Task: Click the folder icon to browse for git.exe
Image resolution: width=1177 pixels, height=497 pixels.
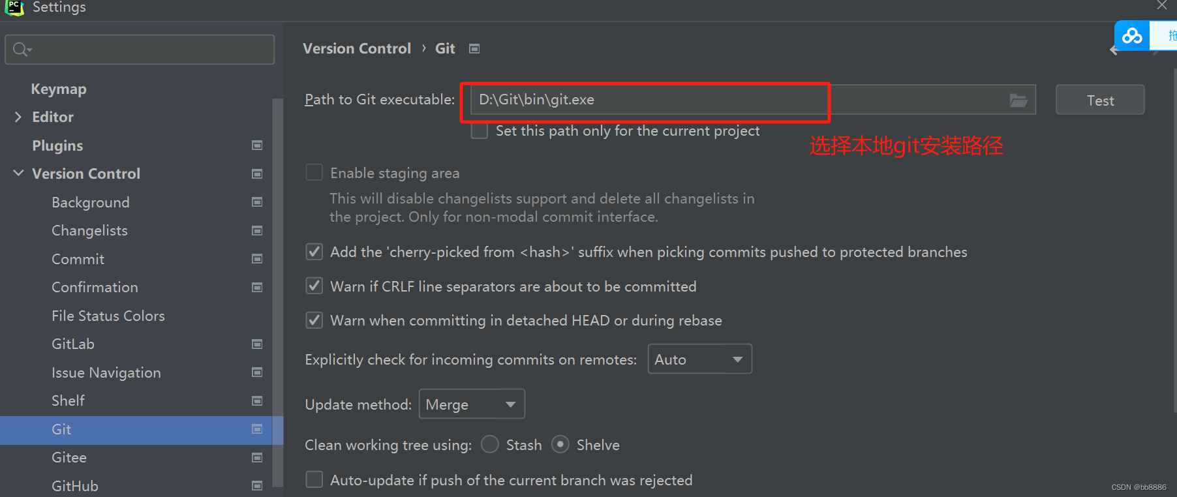Action: (x=1019, y=100)
